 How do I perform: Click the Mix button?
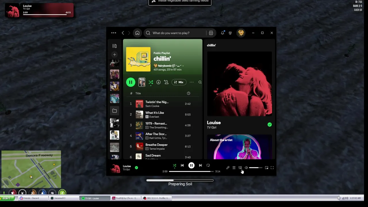[x=179, y=82]
